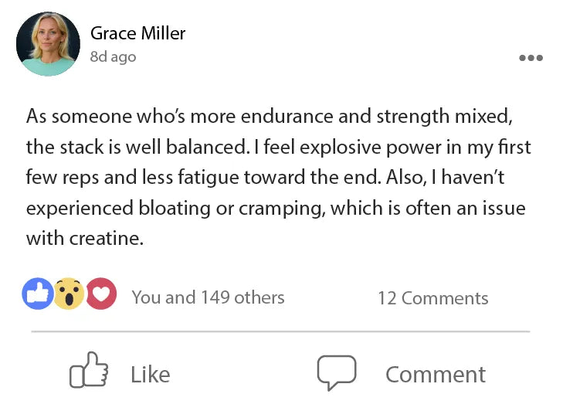The width and height of the screenshot is (563, 411).
Task: Click the speech bubble comment icon
Action: coord(337,374)
